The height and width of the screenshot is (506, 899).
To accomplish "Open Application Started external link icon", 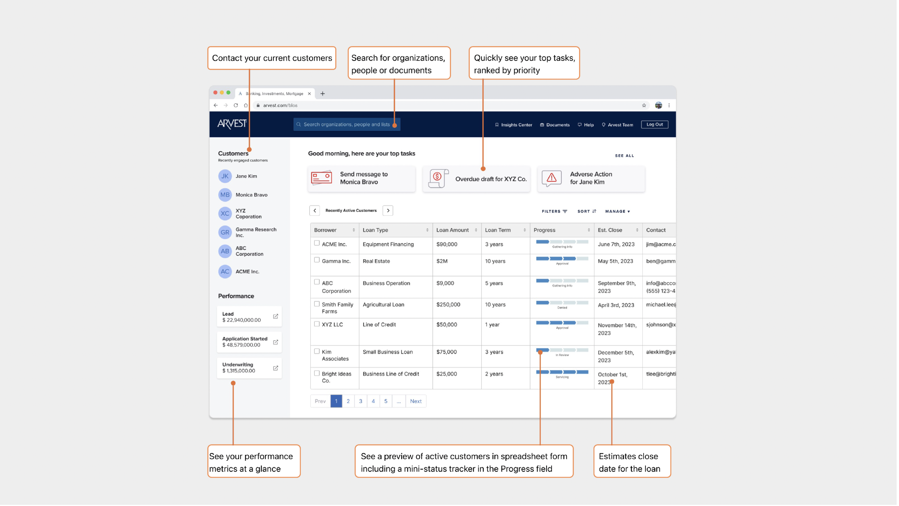I will (x=276, y=343).
